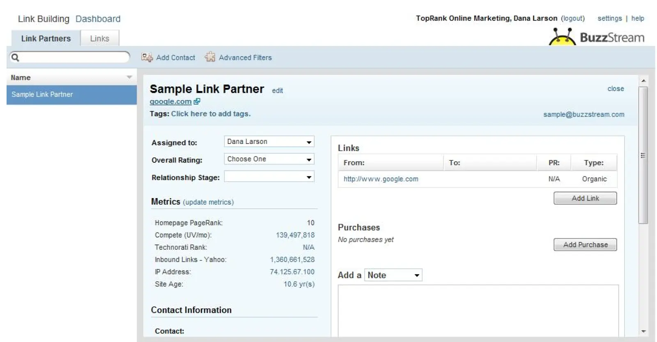This screenshot has height=342, width=657.
Task: Click scrollbar up arrow in detail panel
Action: tap(643, 81)
